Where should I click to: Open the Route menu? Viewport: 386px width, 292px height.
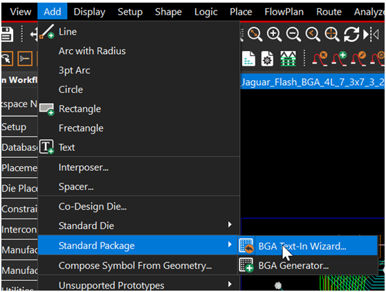(329, 12)
